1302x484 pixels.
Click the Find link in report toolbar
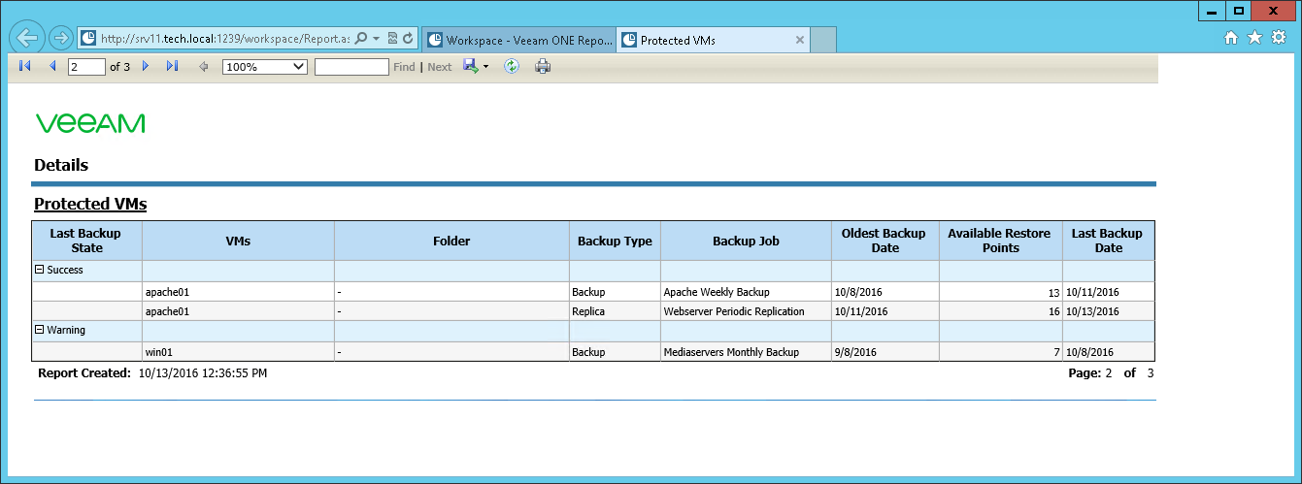[404, 67]
